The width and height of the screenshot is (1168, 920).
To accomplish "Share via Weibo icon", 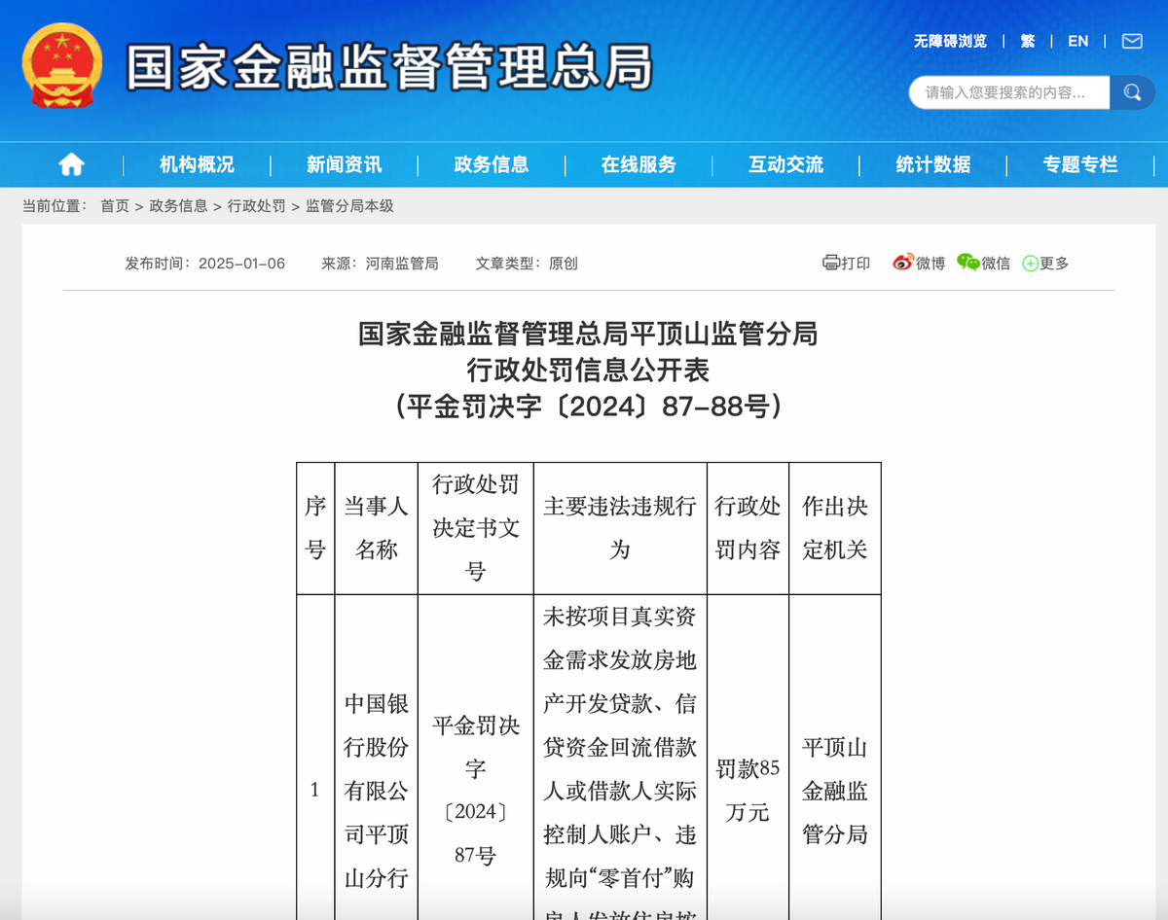I will [x=903, y=263].
